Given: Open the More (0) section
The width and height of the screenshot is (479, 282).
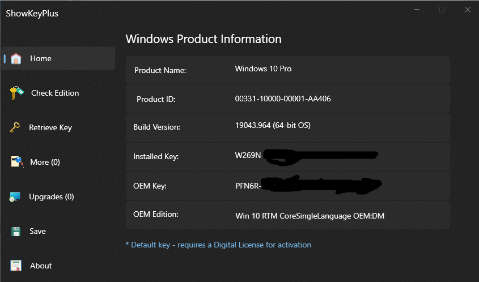Looking at the screenshot, I should [x=45, y=163].
